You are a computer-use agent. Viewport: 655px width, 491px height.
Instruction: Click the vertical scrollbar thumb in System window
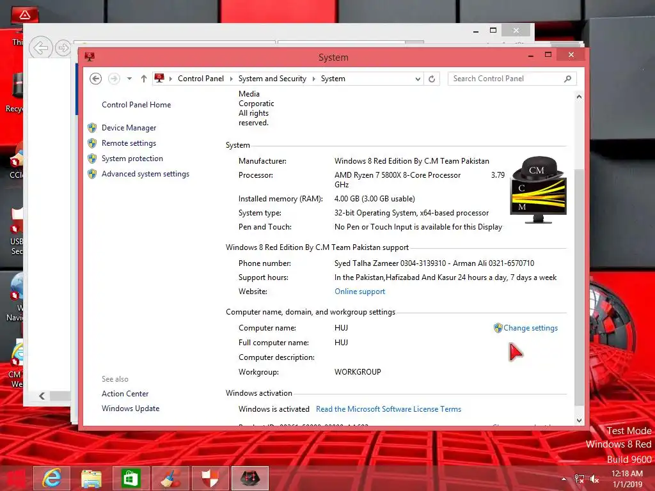pos(579,287)
